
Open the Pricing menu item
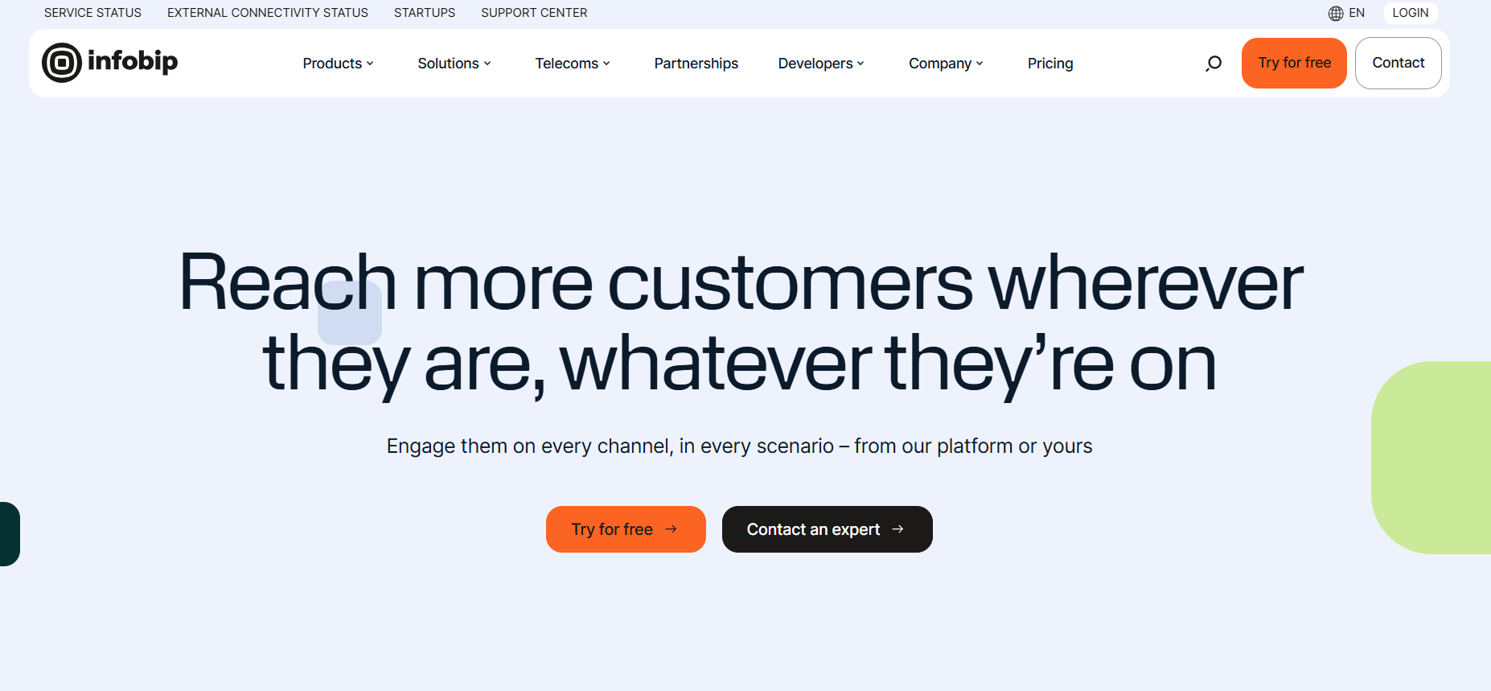pyautogui.click(x=1050, y=64)
